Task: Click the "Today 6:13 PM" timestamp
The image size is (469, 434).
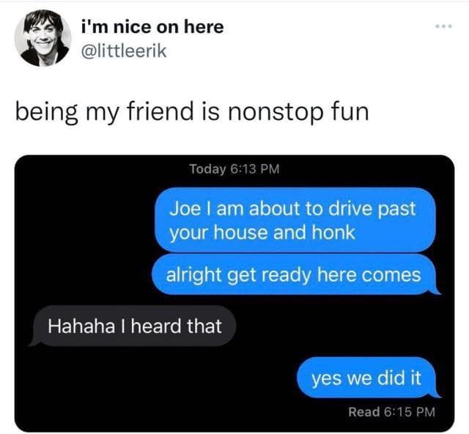Action: click(234, 169)
